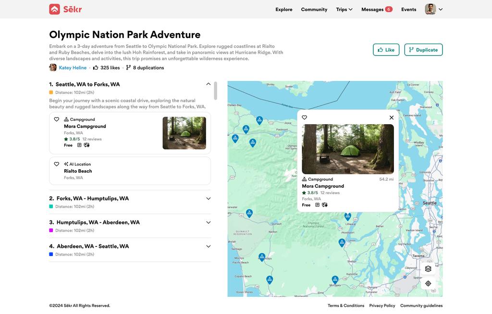
Task: Favorite the Rialto Beach card
Action: (x=57, y=164)
